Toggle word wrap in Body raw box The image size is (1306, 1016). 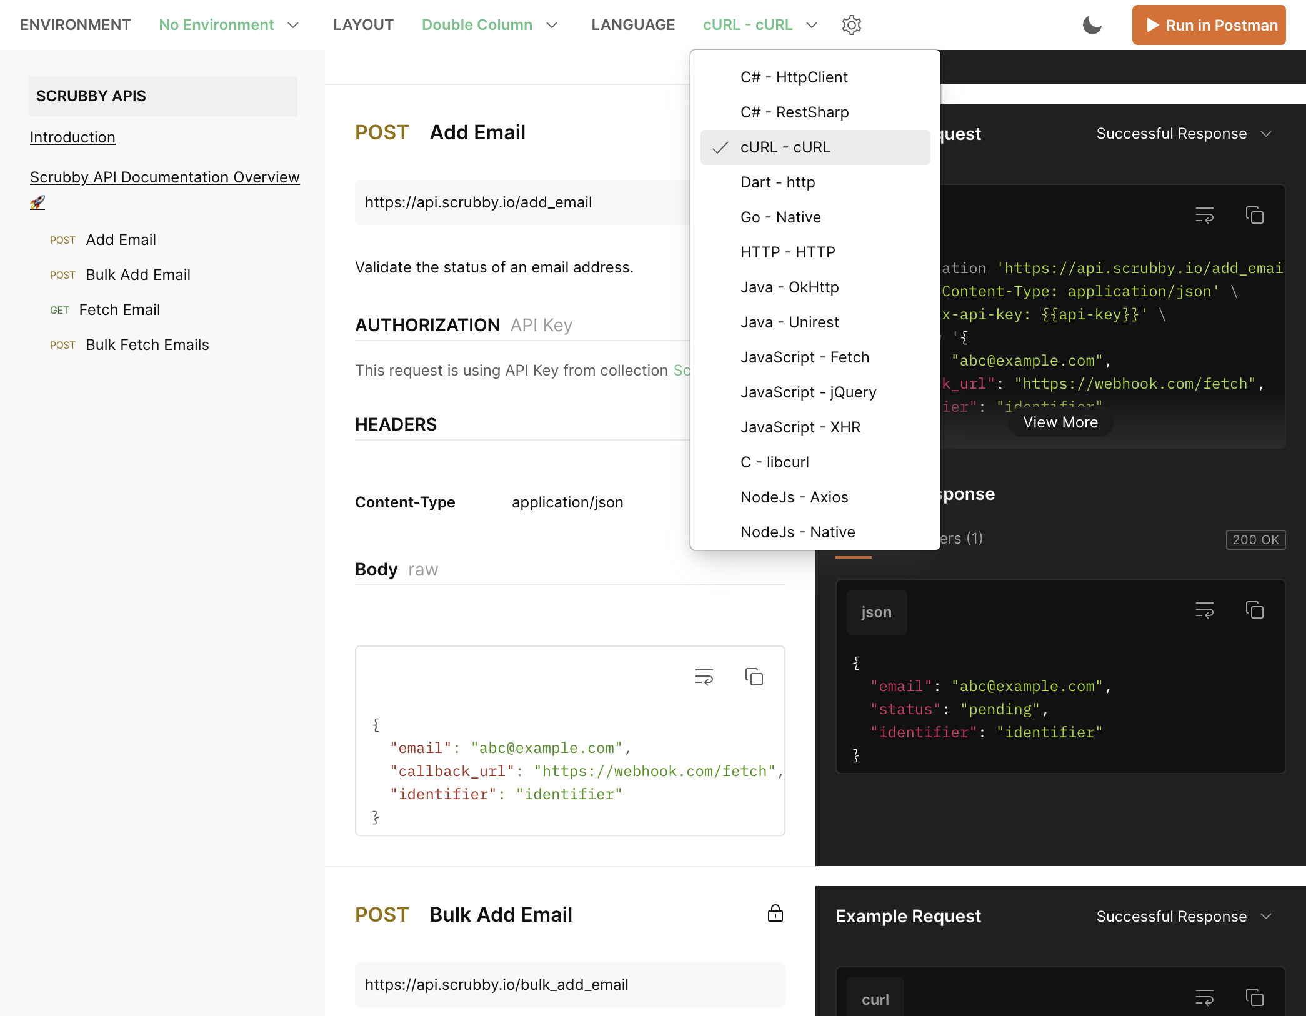coord(704,677)
